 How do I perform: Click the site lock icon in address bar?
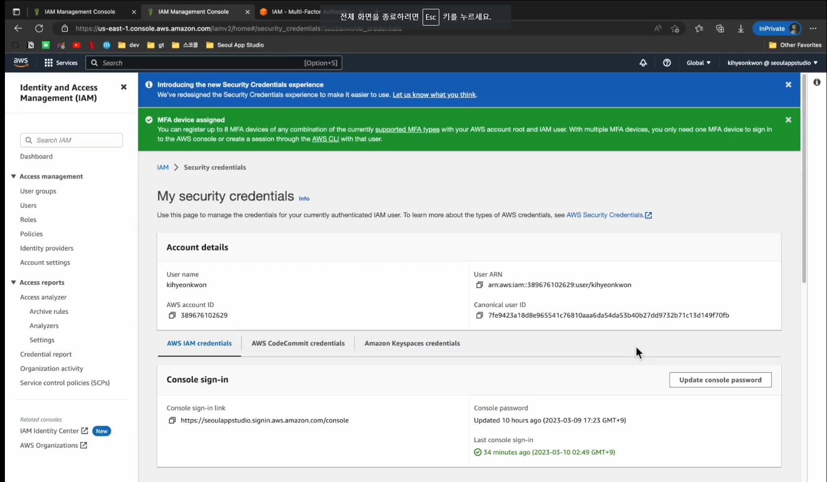(x=64, y=29)
